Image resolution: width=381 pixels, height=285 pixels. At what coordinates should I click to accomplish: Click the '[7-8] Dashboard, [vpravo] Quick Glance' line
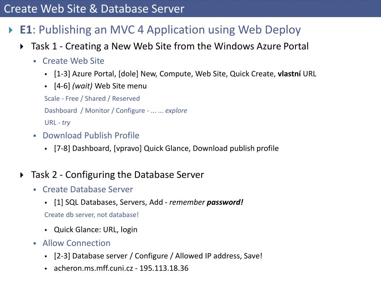[166, 148]
